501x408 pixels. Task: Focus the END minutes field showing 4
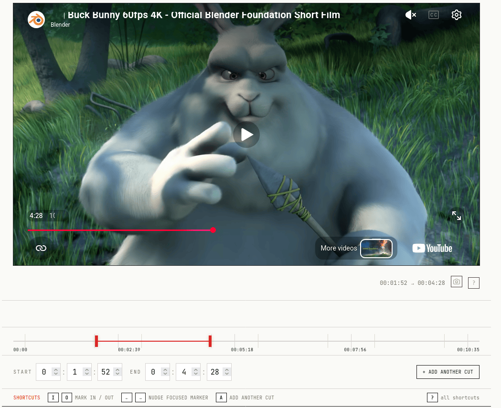tap(188, 372)
